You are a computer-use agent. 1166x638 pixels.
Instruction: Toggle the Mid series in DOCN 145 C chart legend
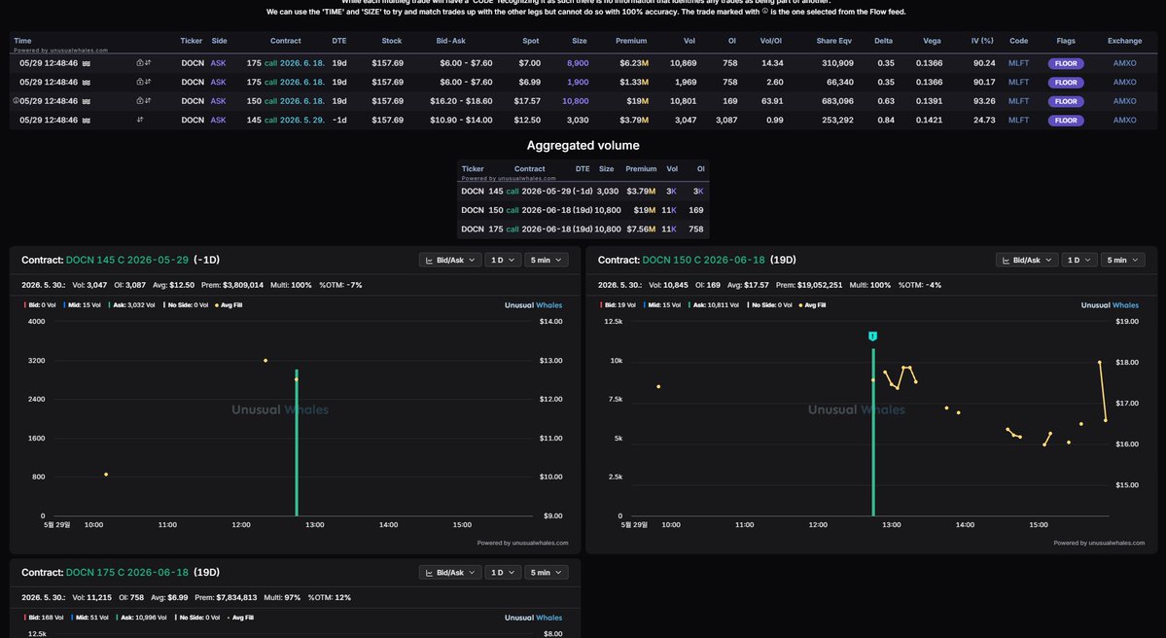82,304
